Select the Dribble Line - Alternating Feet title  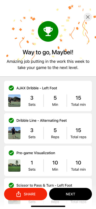point(41,120)
